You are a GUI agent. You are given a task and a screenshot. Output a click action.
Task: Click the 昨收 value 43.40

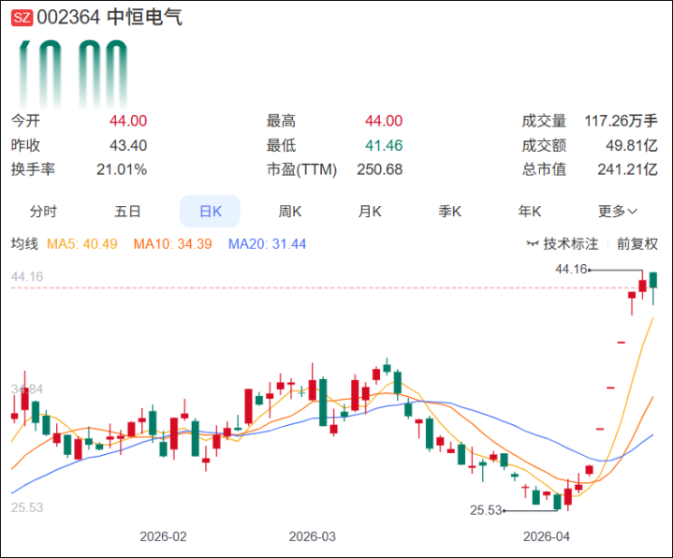[x=128, y=145]
